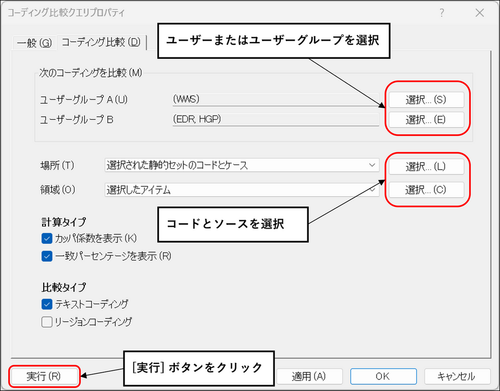The width and height of the screenshot is (500, 391).
Task: Click 選択... (E) for user group B
Action: coord(426,120)
